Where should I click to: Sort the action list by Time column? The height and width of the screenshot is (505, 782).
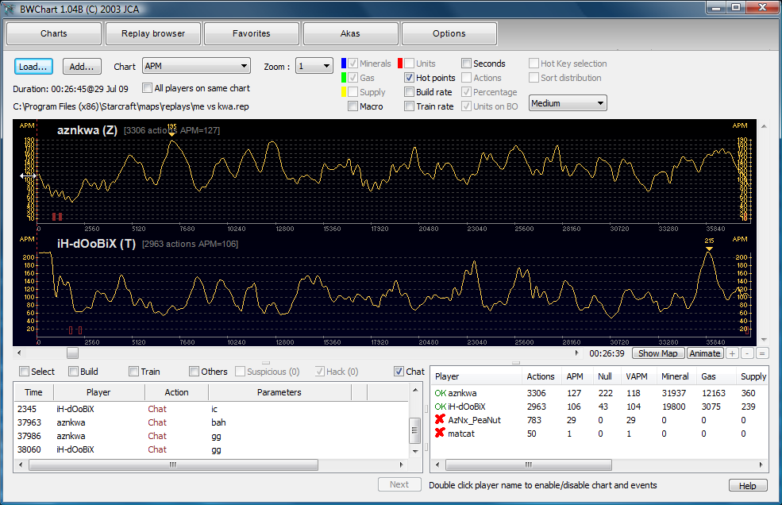tap(33, 392)
